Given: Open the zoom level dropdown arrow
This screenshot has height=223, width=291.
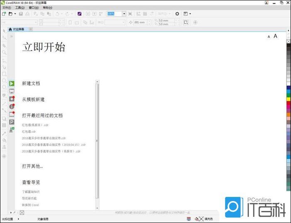Looking at the screenshot, I should 124,14.
